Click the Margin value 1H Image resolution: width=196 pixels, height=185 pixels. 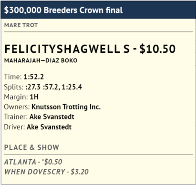pyautogui.click(x=34, y=97)
